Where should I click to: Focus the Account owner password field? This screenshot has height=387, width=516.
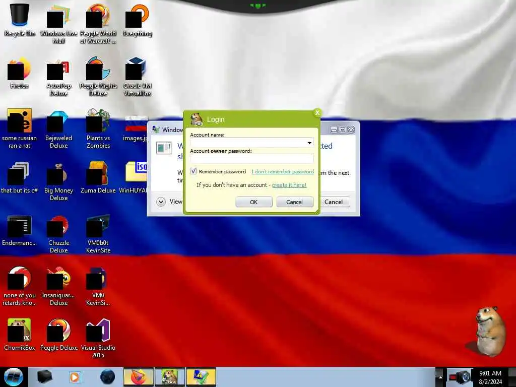coord(252,159)
